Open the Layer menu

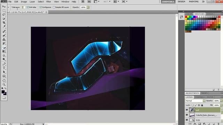click(x=32, y=1)
